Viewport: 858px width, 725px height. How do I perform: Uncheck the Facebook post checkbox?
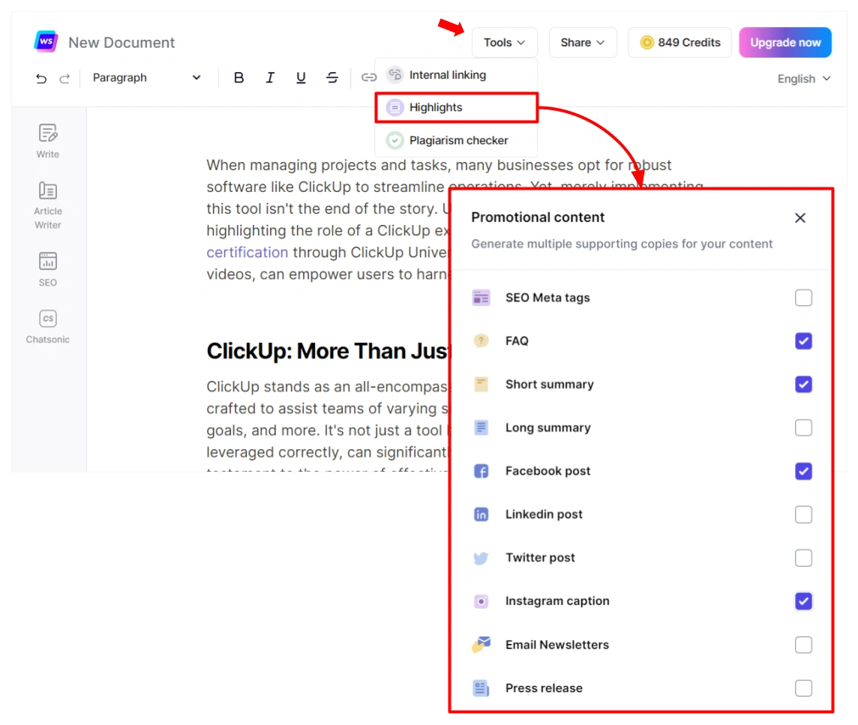click(x=803, y=471)
